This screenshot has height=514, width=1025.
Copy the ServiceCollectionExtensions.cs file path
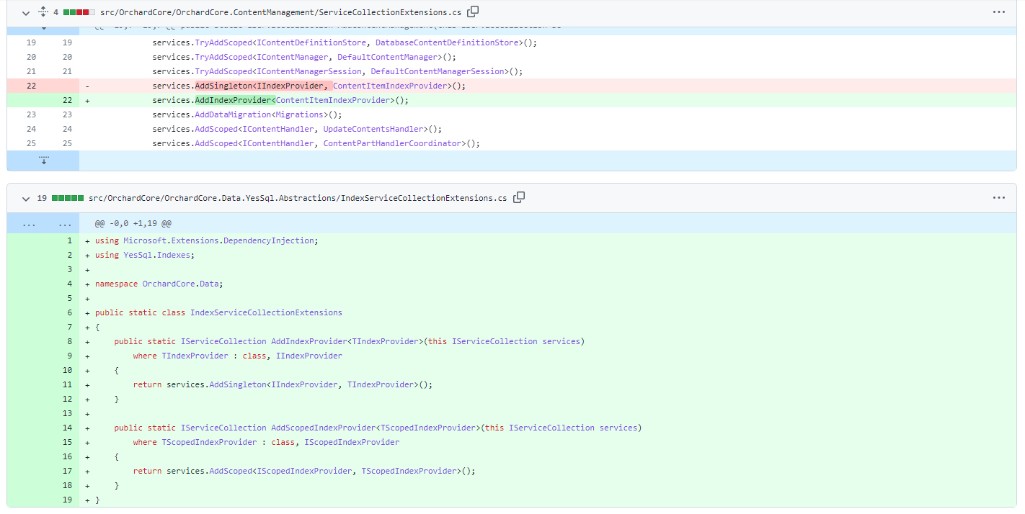[473, 12]
